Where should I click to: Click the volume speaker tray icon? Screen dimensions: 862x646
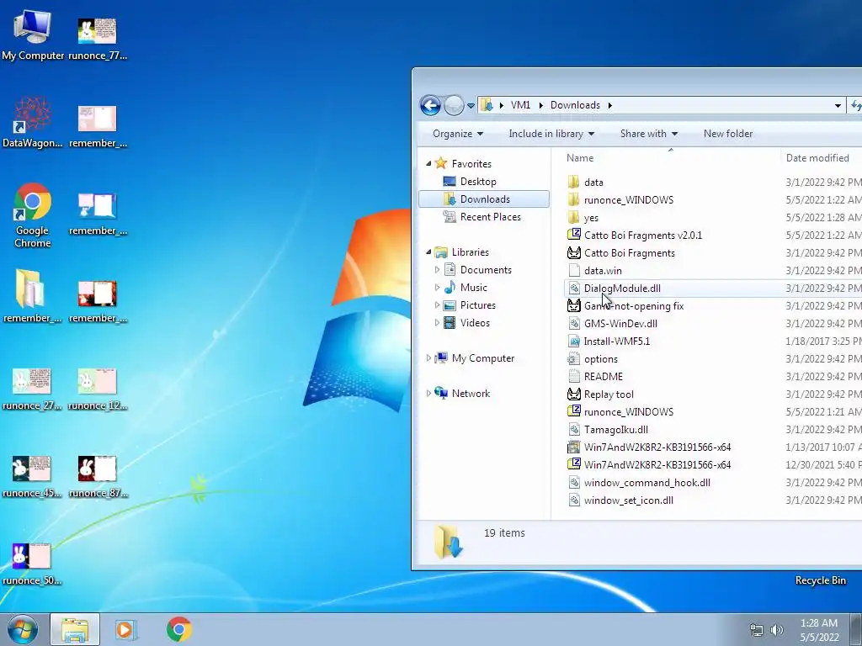tap(777, 630)
